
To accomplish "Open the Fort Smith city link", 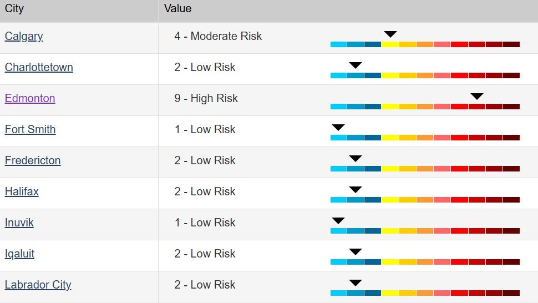I will tap(30, 130).
